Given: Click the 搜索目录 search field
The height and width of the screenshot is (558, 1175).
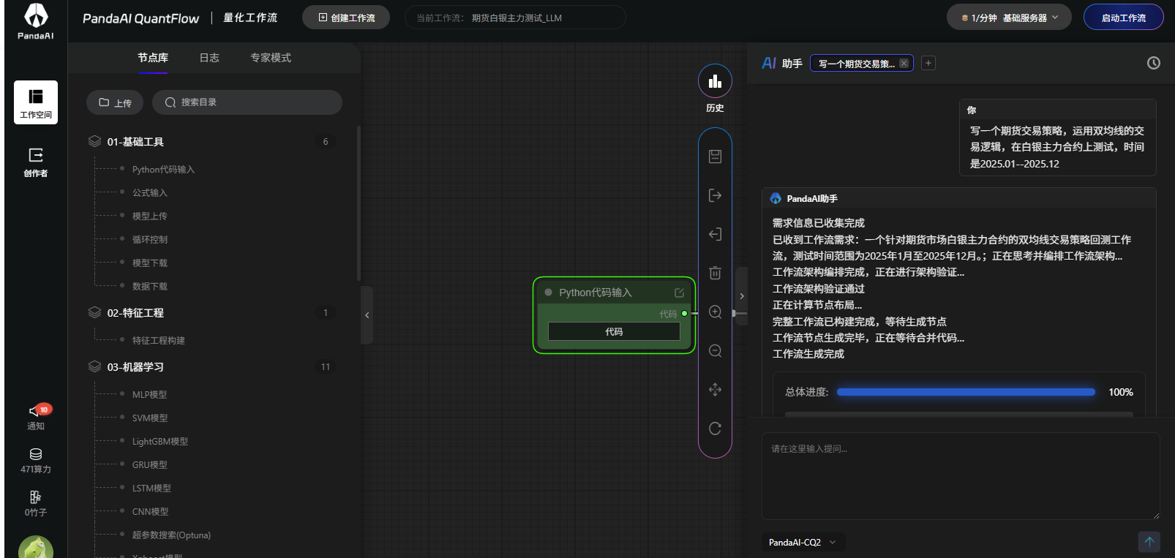Looking at the screenshot, I should click(x=247, y=102).
